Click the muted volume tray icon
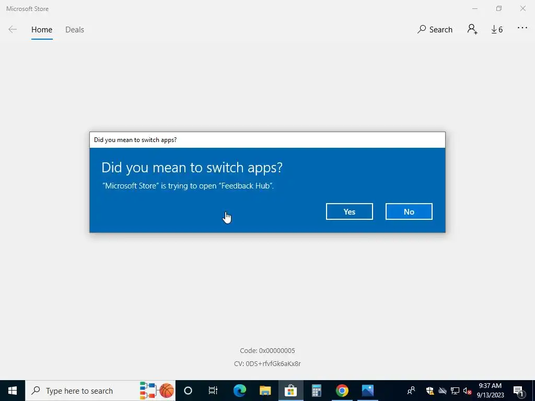 click(467, 391)
